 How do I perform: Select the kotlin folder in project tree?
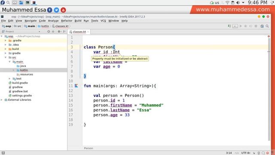coord(22,70)
